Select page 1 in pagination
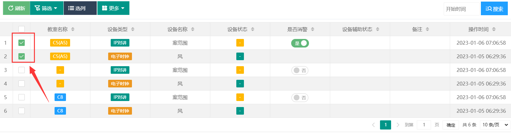Screen dimensions: 511x133 (x=385, y=125)
